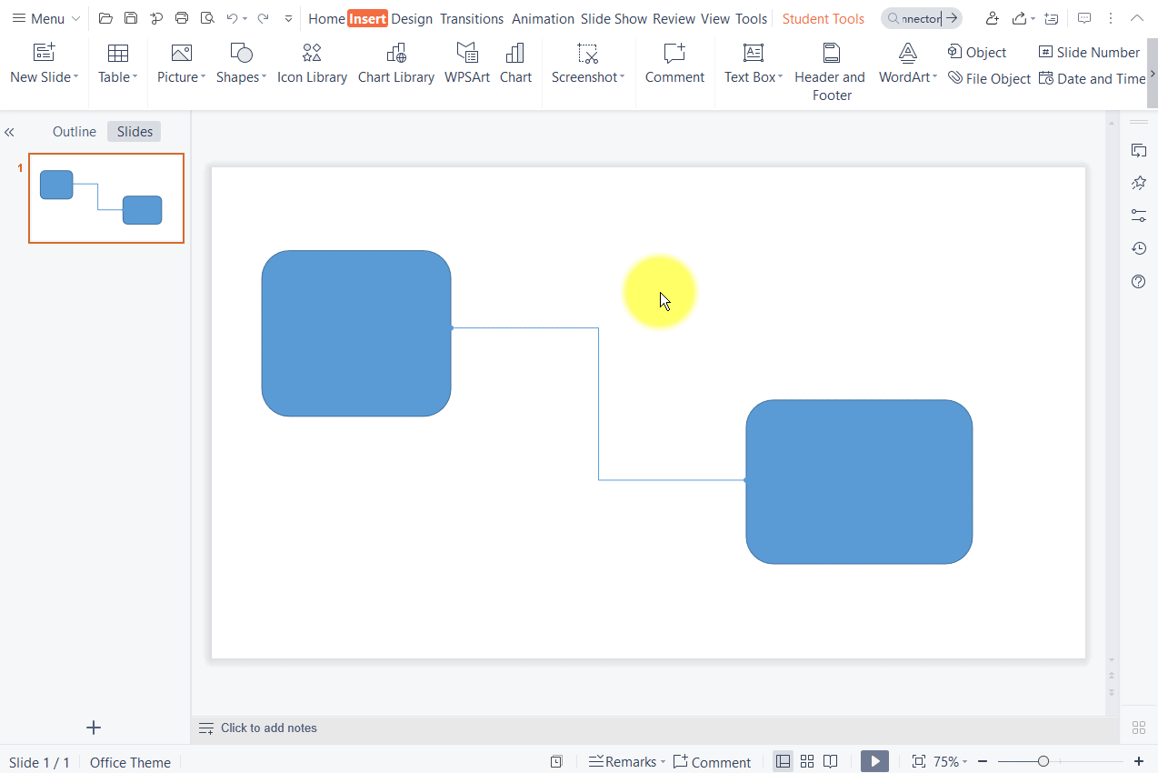Switch to Grid view in status bar

[x=806, y=761]
